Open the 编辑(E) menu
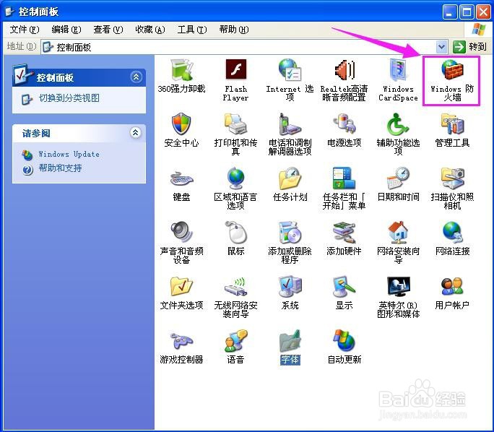Image resolution: width=494 pixels, height=432 pixels. coord(66,30)
